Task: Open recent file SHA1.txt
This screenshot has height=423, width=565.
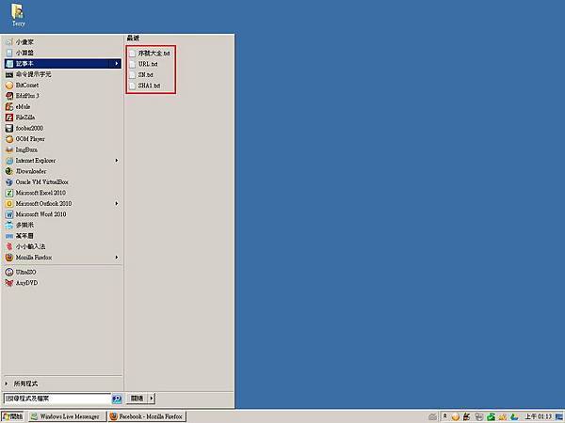Action: 145,86
